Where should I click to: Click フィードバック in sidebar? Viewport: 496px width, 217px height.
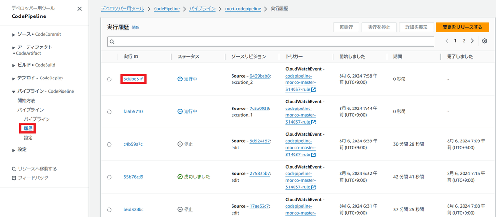(x=33, y=178)
